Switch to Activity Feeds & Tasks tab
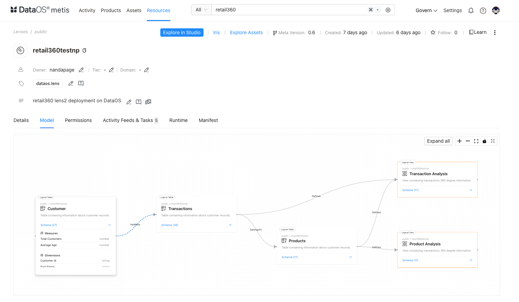519x302 pixels. (130, 120)
